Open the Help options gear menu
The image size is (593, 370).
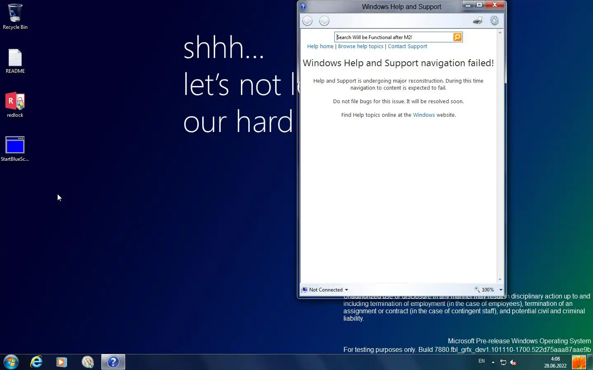coord(495,21)
